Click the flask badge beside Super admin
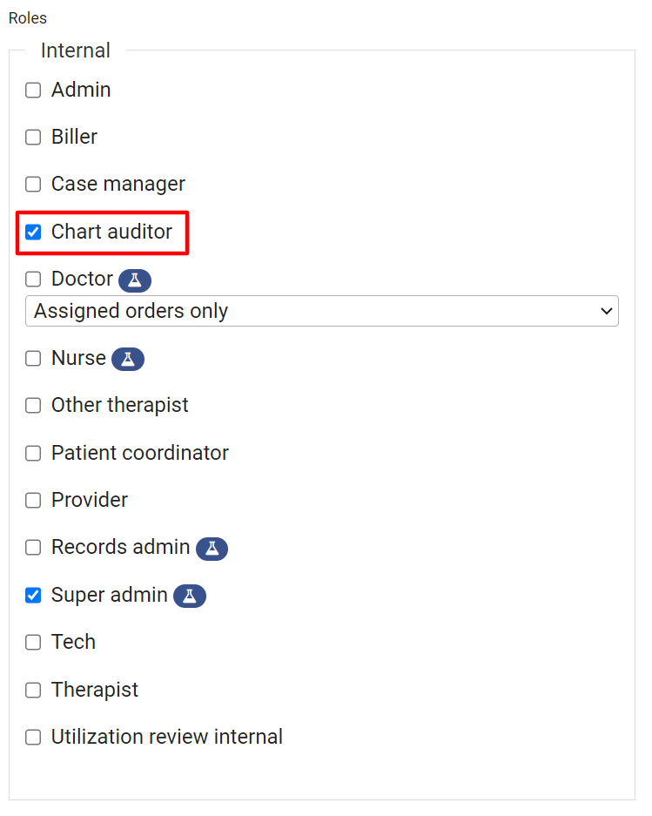 click(190, 596)
